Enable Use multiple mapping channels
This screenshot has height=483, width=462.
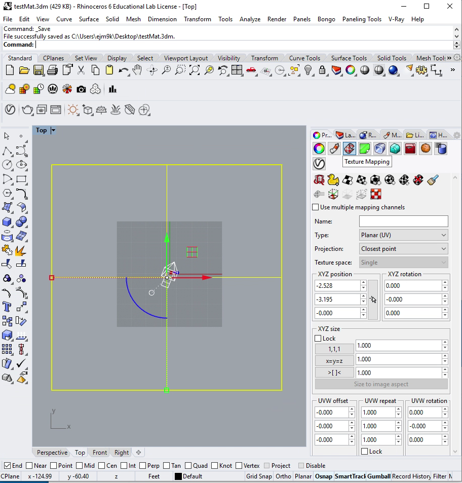coord(315,207)
